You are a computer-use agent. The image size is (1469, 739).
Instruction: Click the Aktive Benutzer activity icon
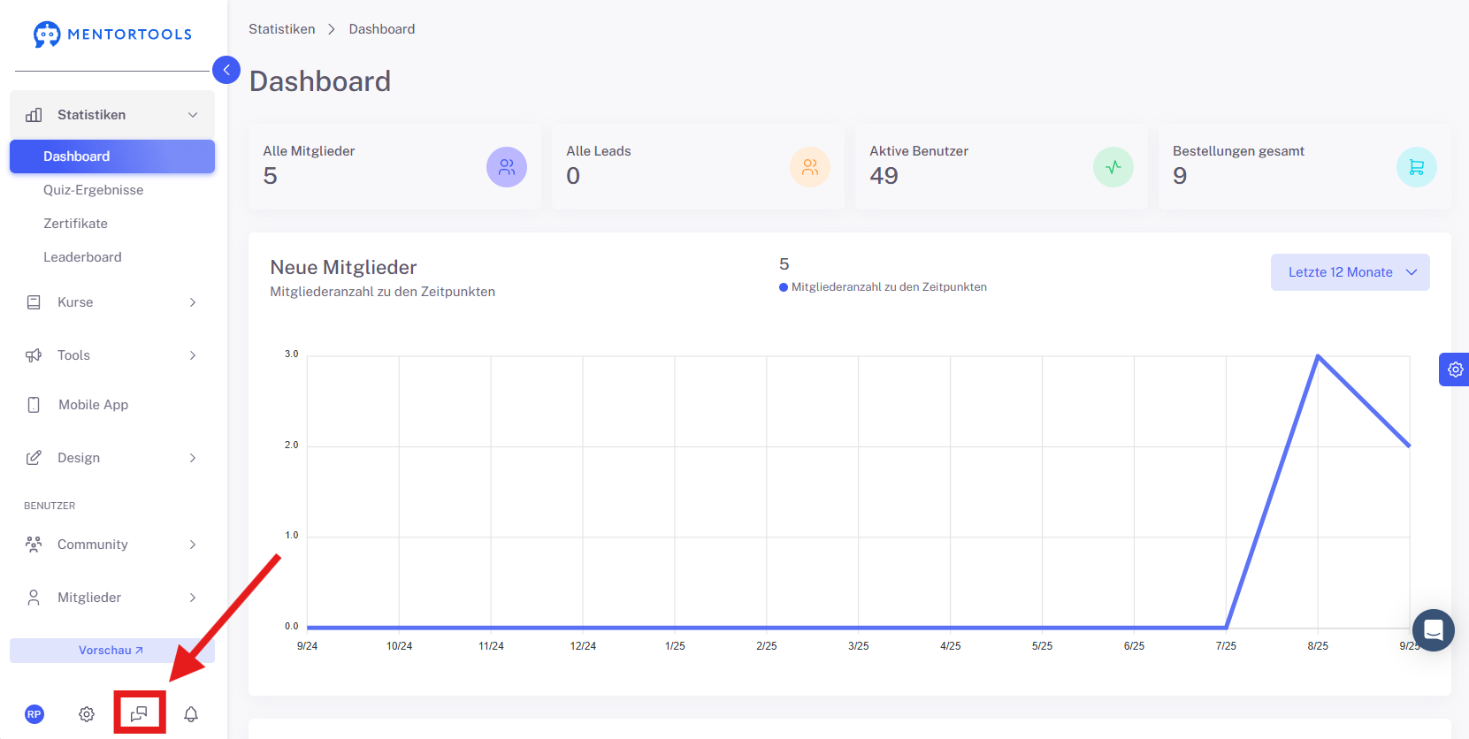coord(1113,167)
